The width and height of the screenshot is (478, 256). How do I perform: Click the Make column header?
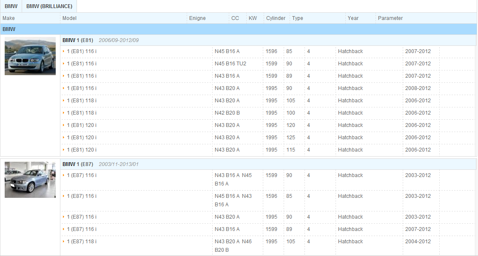tap(9, 18)
